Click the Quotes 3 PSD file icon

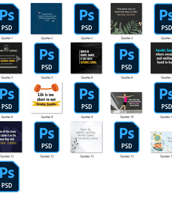click(163, 19)
